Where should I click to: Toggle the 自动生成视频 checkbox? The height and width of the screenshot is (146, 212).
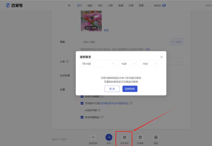click(x=82, y=96)
